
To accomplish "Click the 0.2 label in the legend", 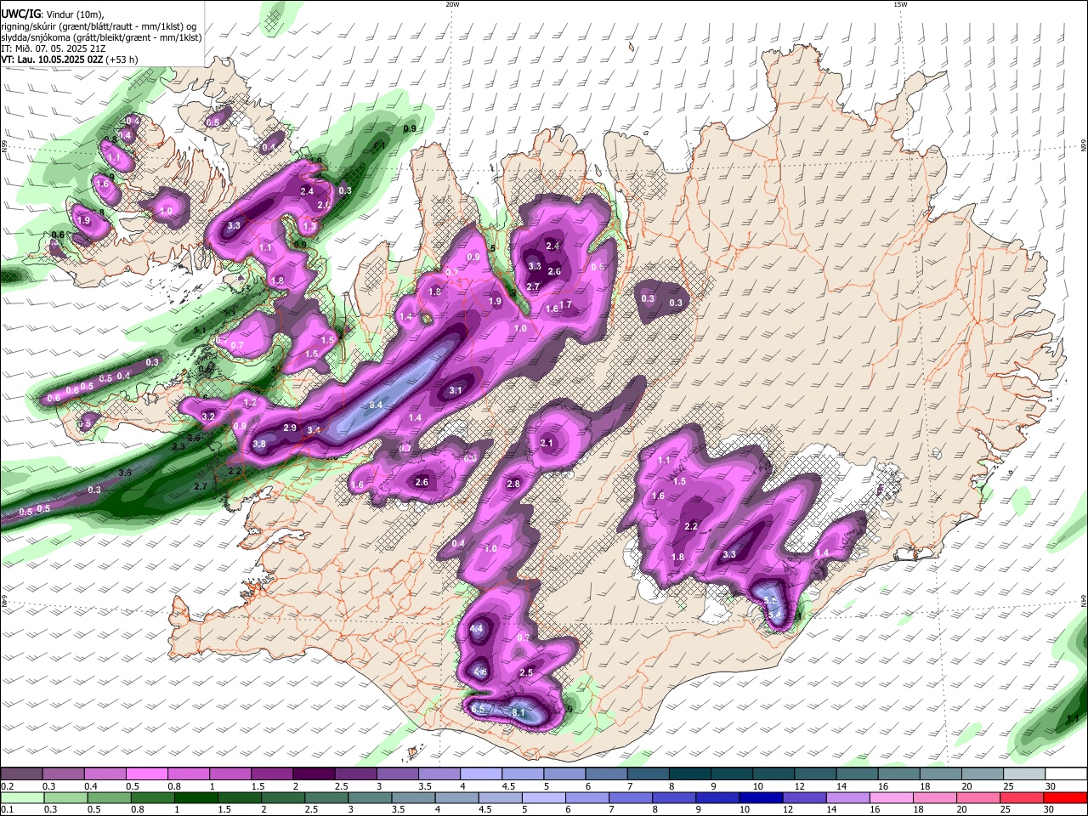I will pyautogui.click(x=7, y=786).
